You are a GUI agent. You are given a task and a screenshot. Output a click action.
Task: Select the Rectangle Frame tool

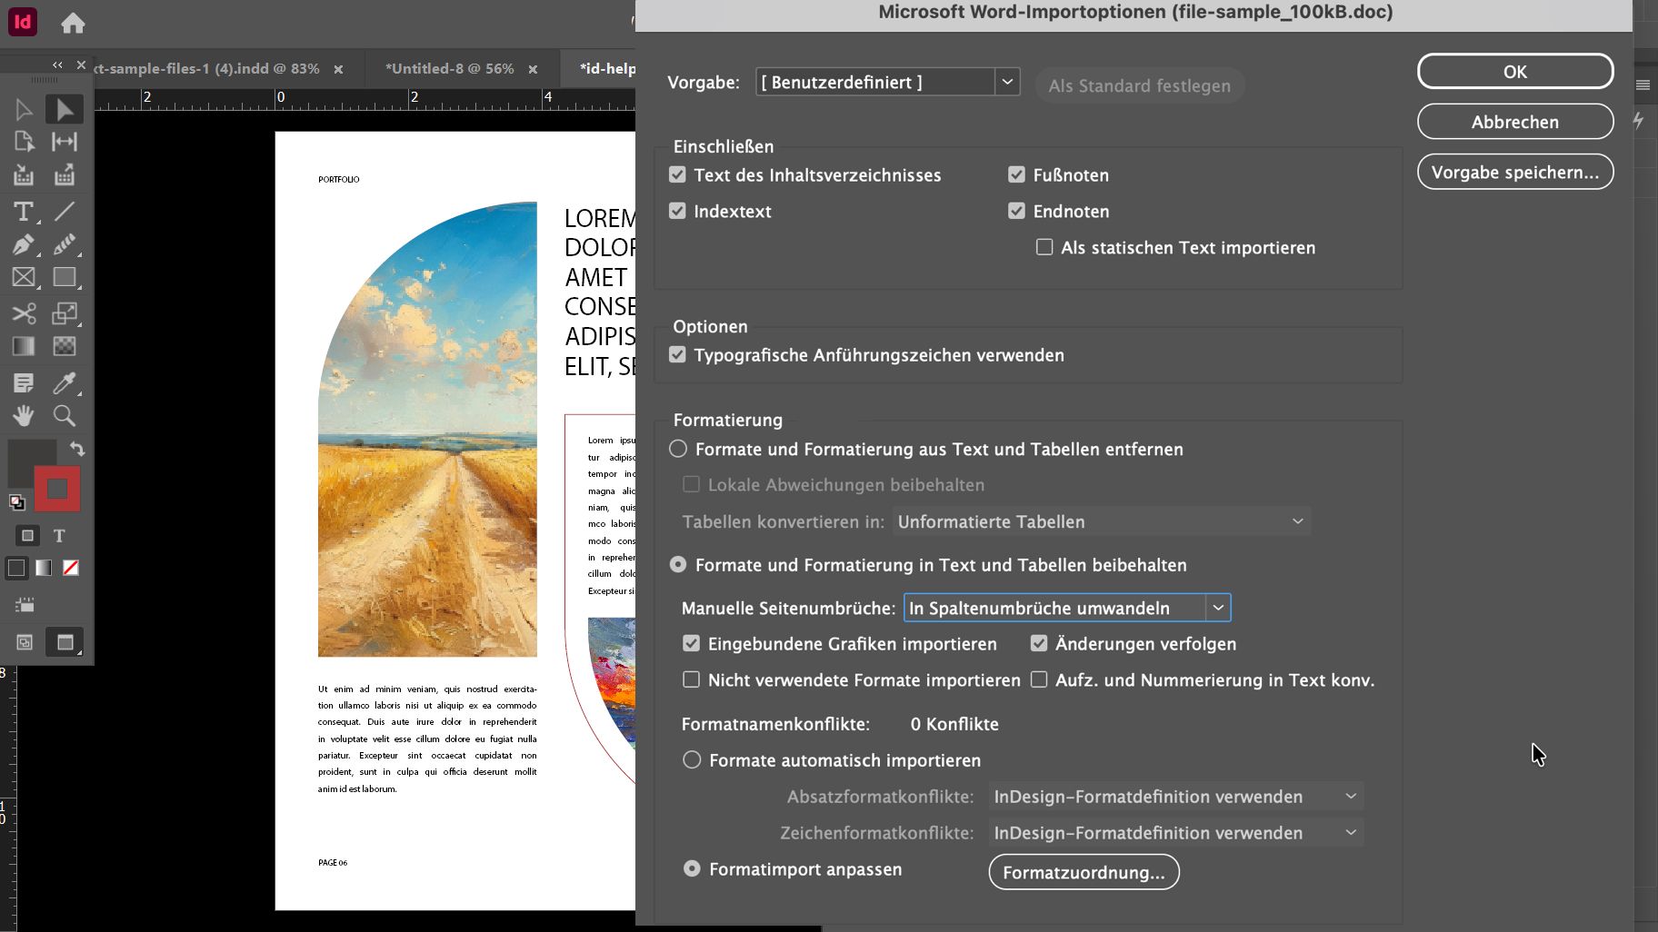pos(24,277)
